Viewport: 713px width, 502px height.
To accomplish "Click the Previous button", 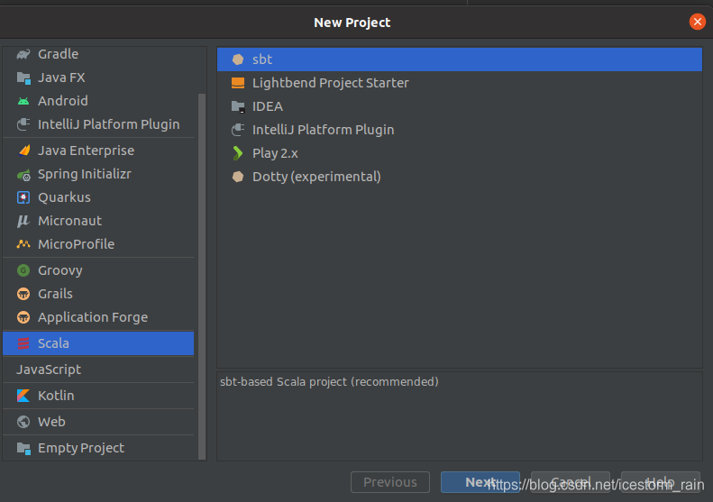I will pos(390,482).
